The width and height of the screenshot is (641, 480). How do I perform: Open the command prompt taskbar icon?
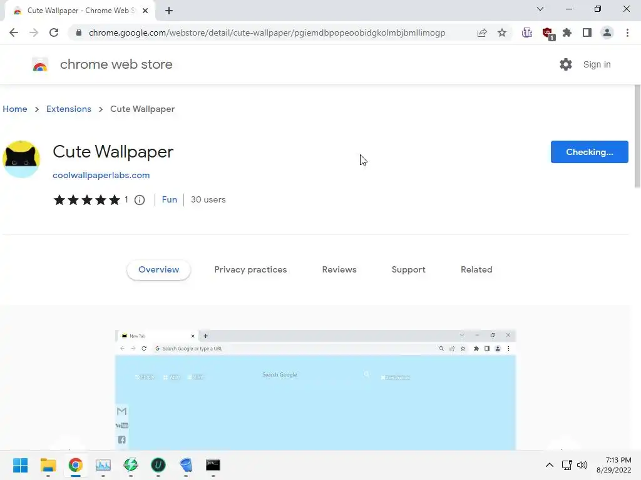pos(213,465)
